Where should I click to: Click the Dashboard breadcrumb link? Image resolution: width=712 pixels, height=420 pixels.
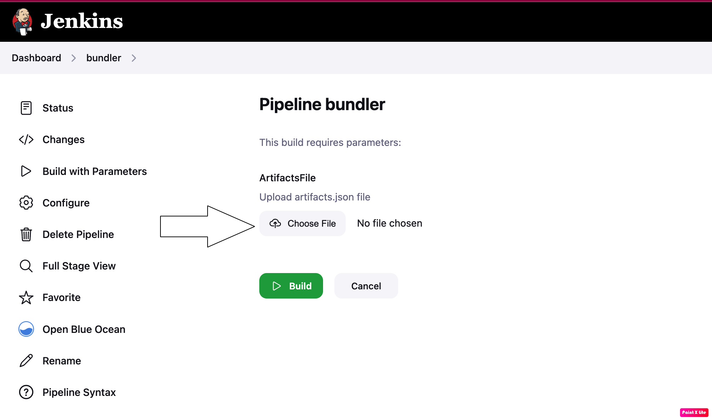click(36, 58)
